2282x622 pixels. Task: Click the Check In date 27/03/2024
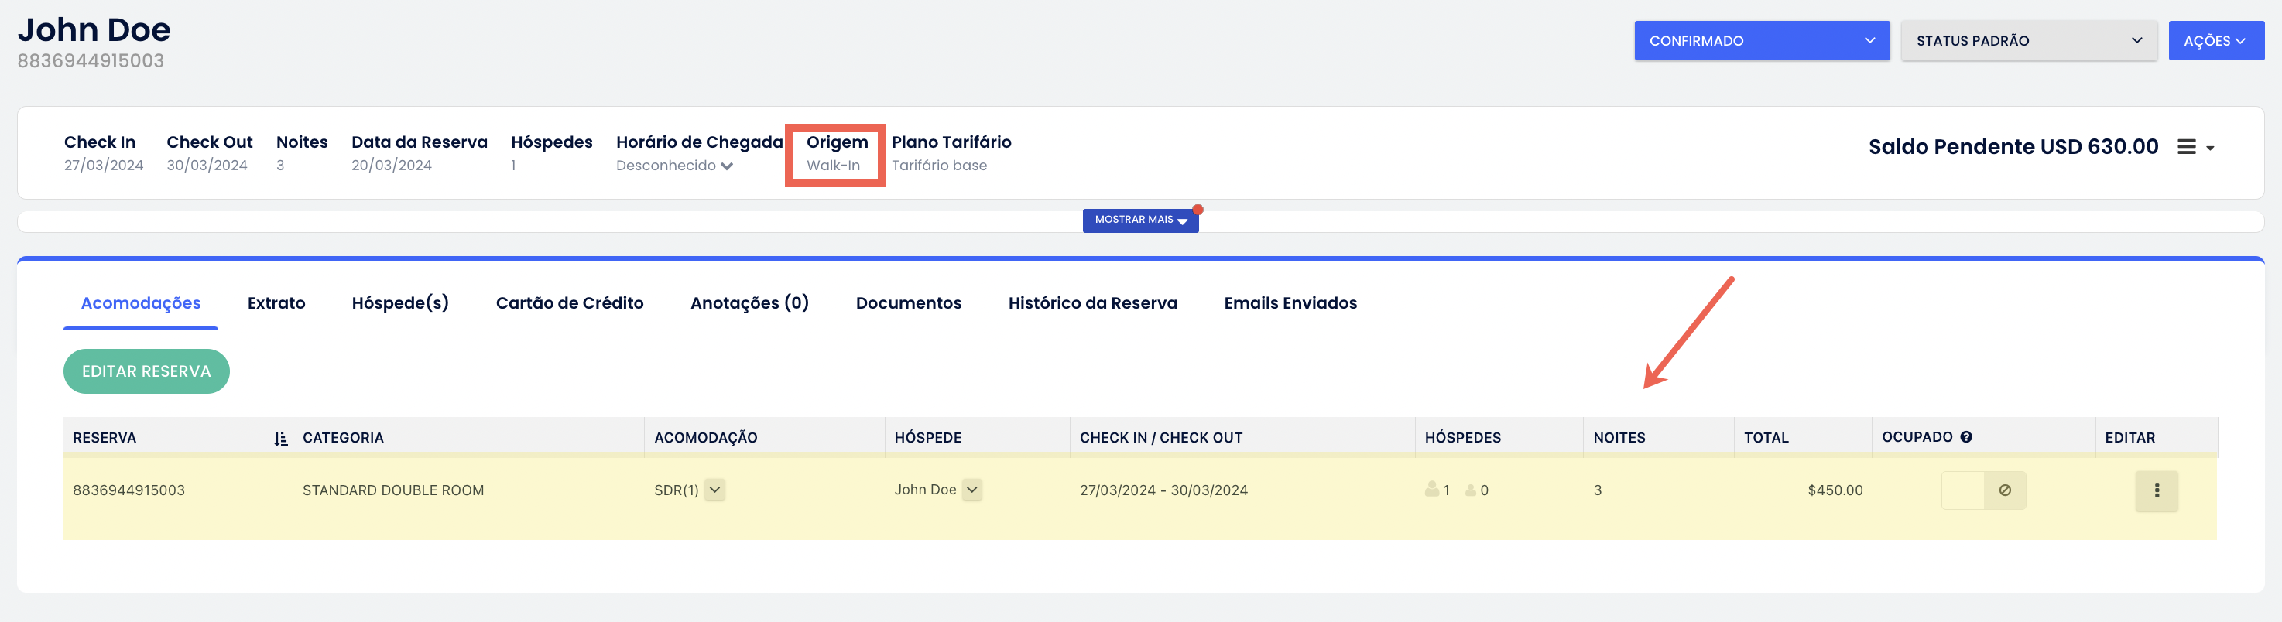(103, 166)
